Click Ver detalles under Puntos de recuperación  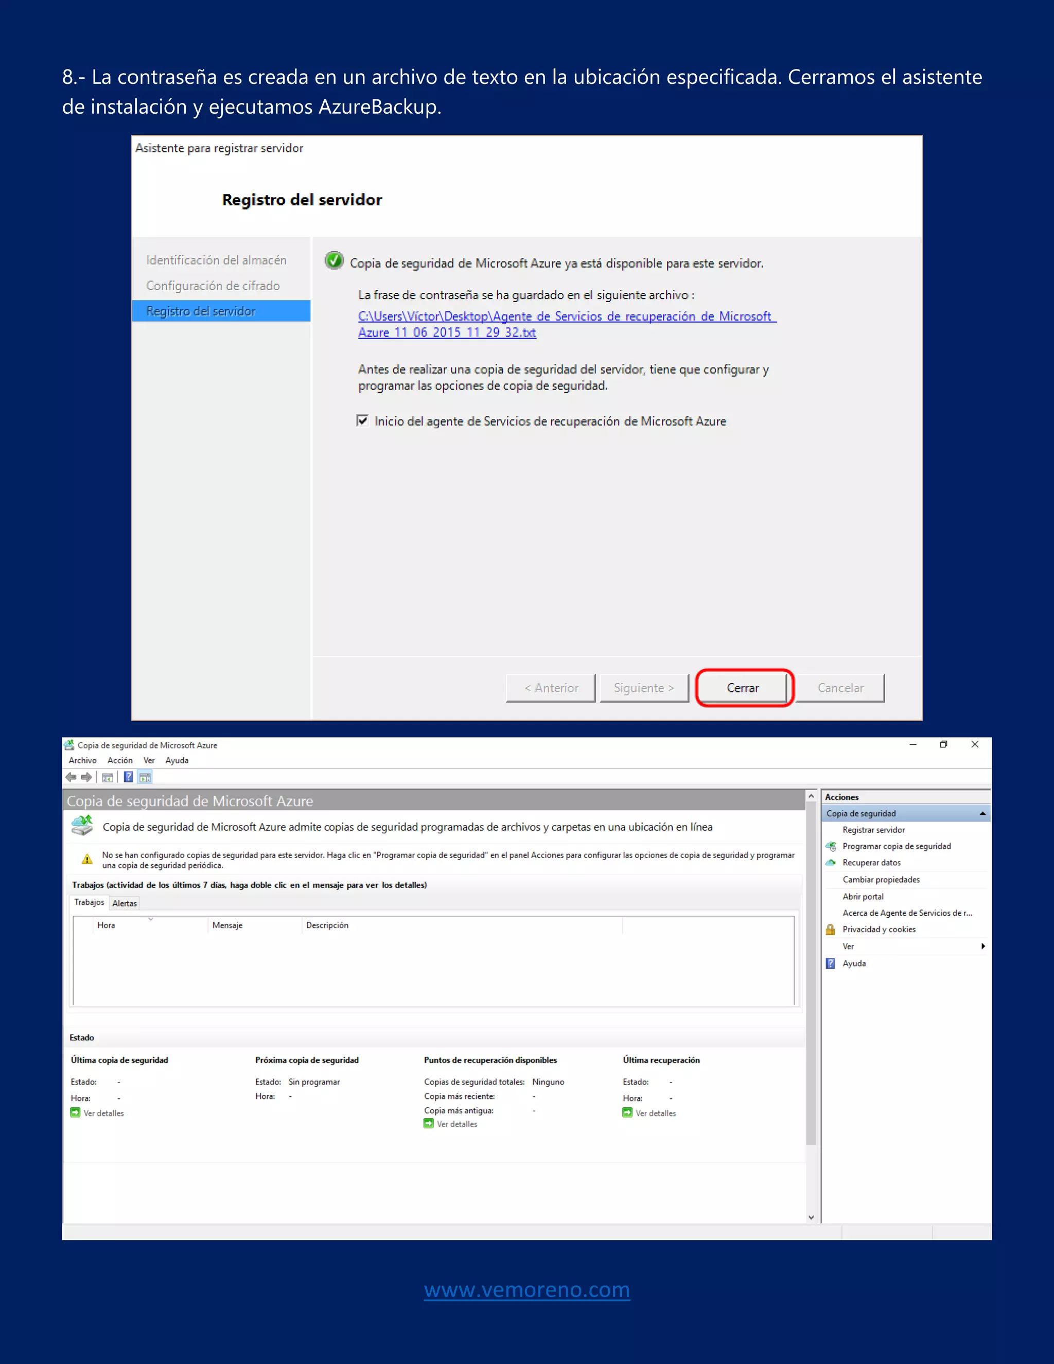click(x=457, y=1124)
